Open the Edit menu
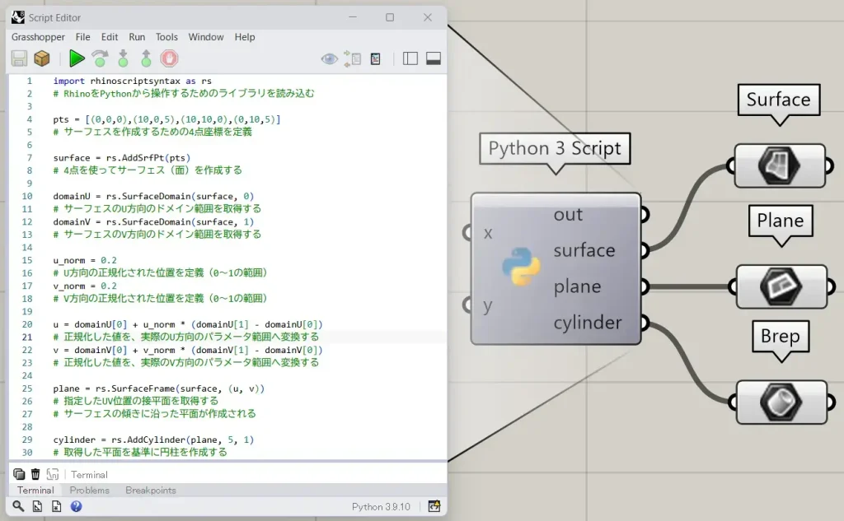Image resolution: width=844 pixels, height=521 pixels. 110,37
